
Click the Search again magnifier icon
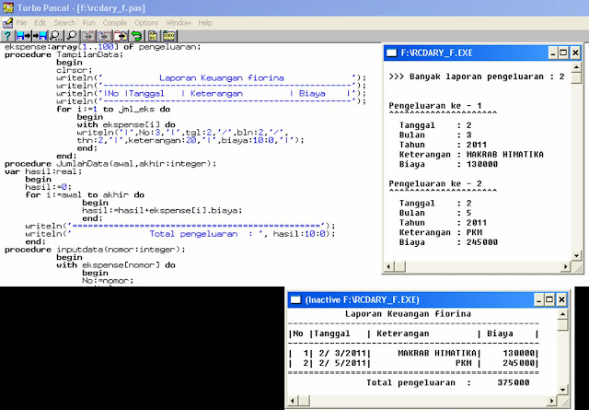point(72,36)
